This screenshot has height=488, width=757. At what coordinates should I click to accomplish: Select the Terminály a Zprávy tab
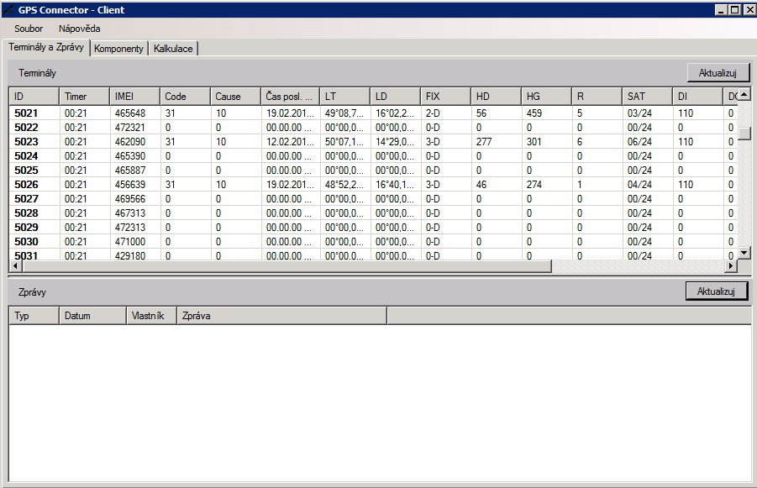tap(46, 47)
